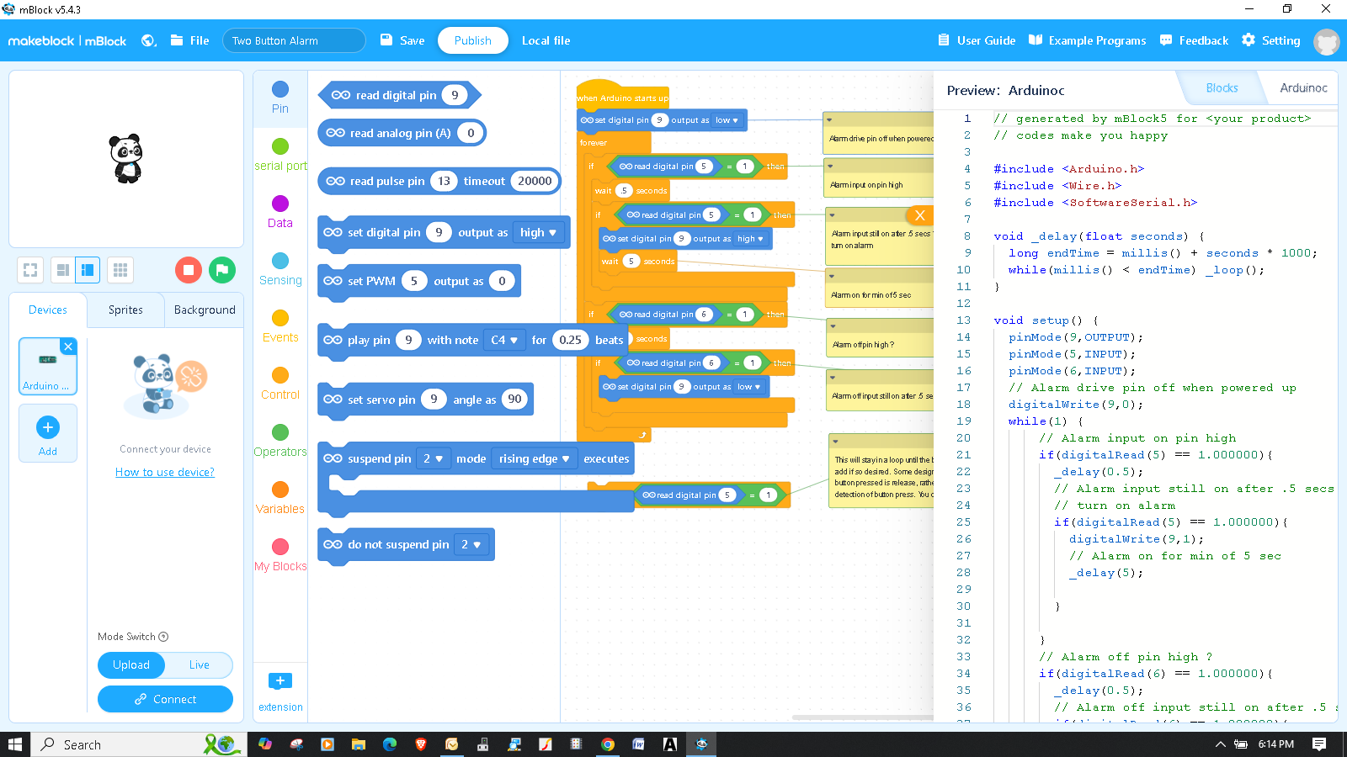Screen dimensions: 1347x757
Task: Open the rising edge mode dropdown
Action: pyautogui.click(x=534, y=458)
